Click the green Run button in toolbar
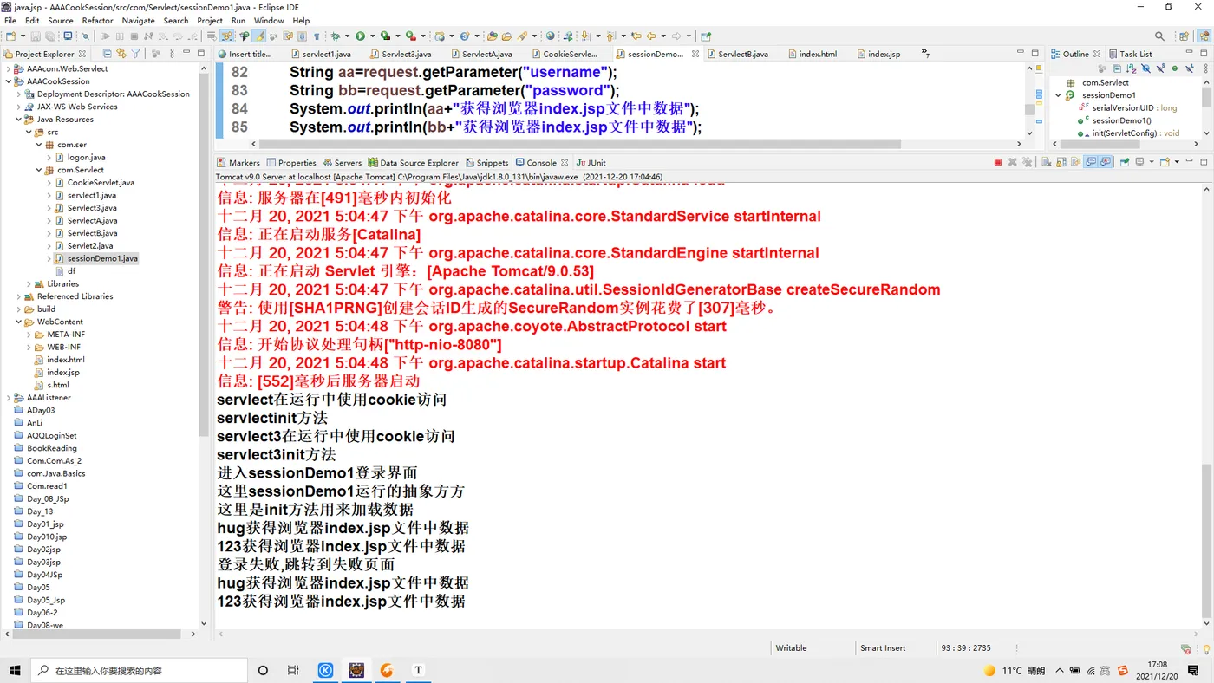This screenshot has width=1214, height=683. pos(360,36)
